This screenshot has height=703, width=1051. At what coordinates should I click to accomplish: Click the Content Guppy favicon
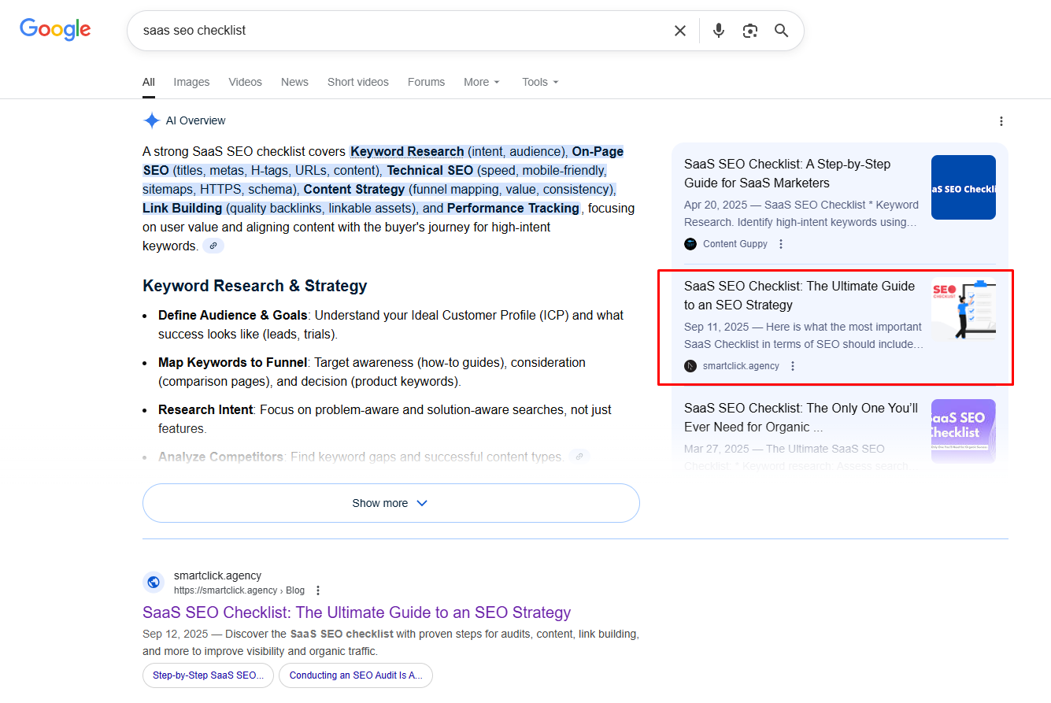point(690,244)
